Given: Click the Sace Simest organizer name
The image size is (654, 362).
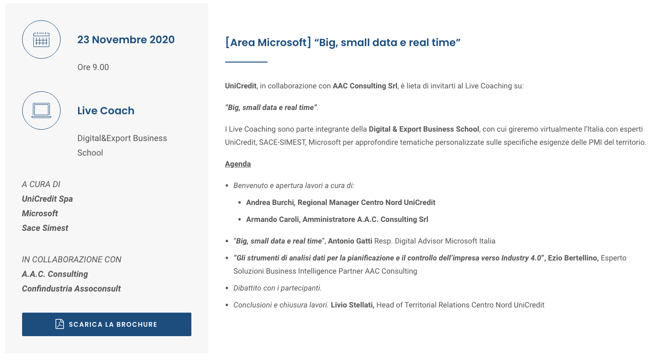Looking at the screenshot, I should (45, 228).
